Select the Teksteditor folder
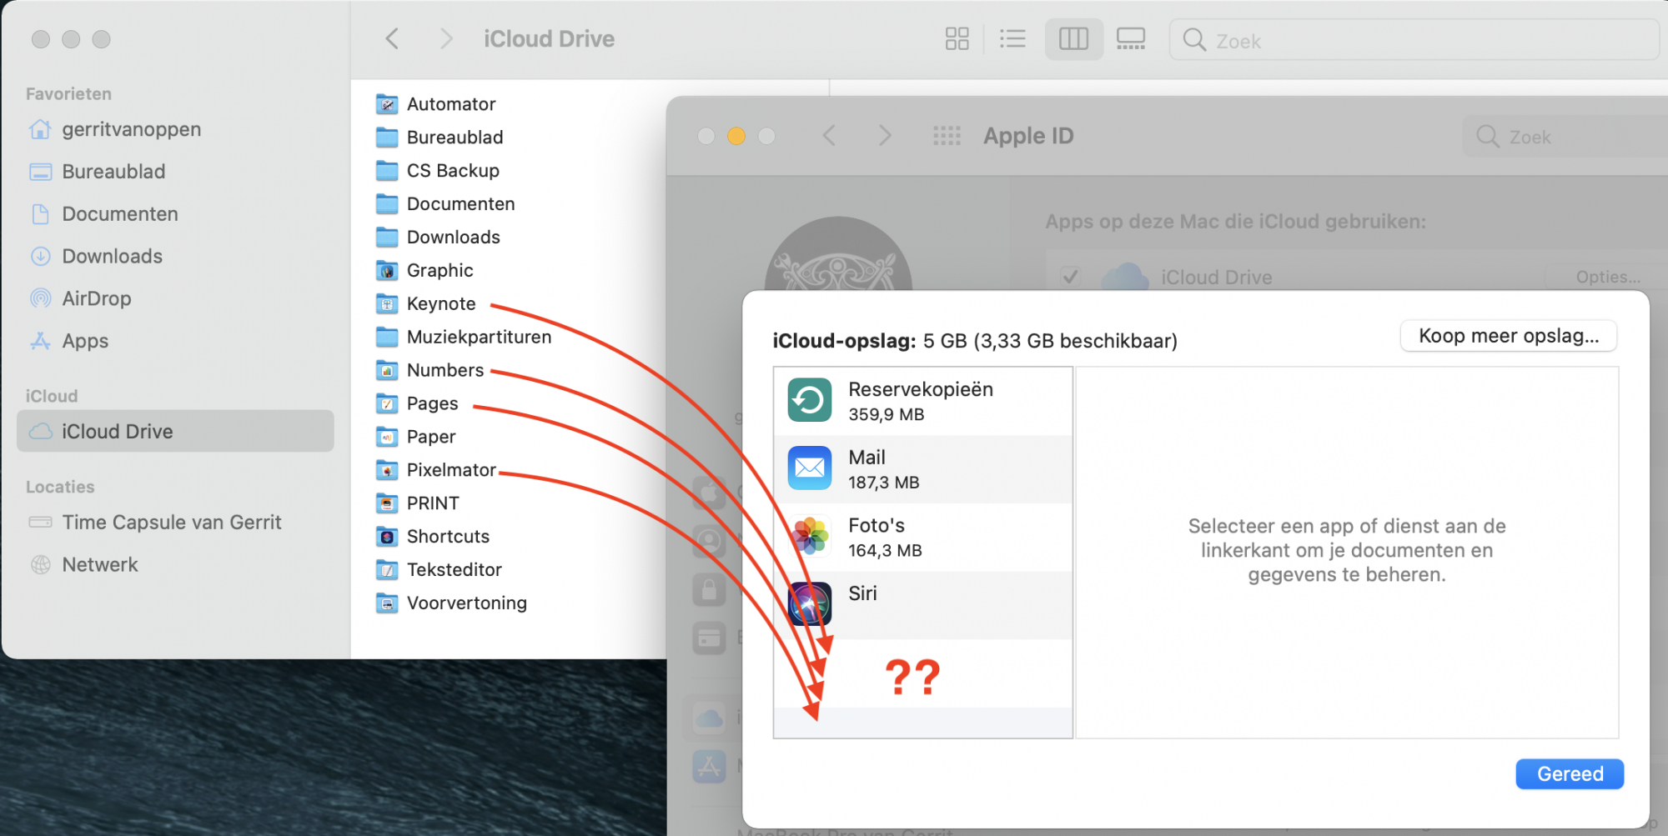1668x836 pixels. click(x=439, y=570)
